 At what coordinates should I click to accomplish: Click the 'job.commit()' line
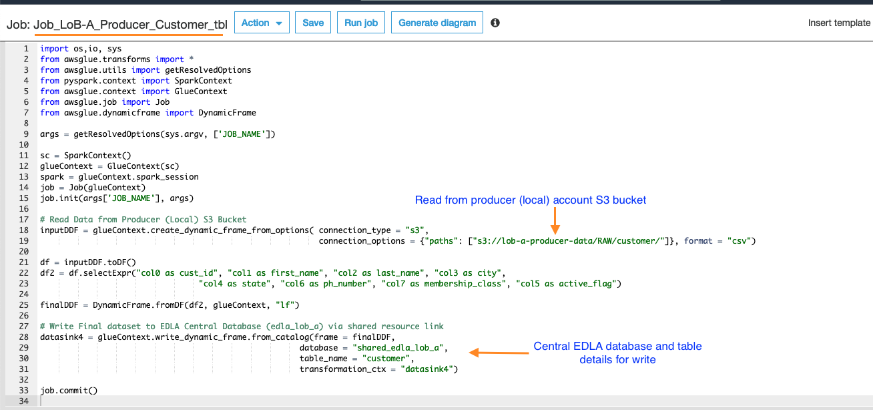pos(69,391)
